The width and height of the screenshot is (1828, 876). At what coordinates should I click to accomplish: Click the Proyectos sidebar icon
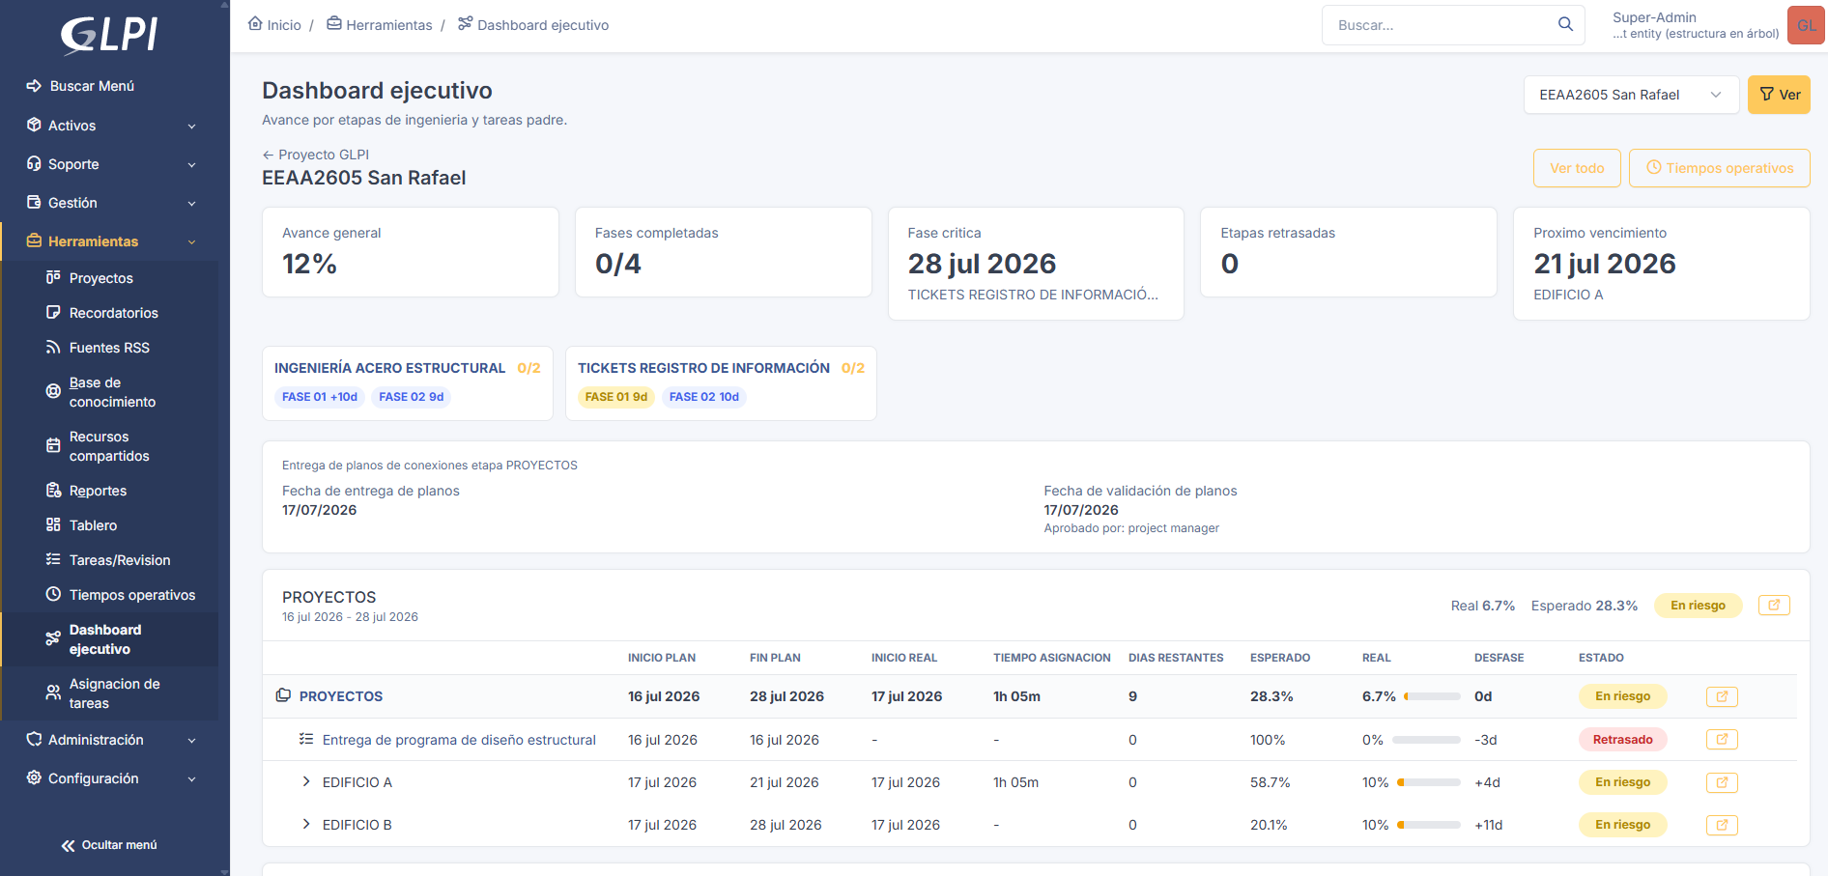[x=53, y=277]
